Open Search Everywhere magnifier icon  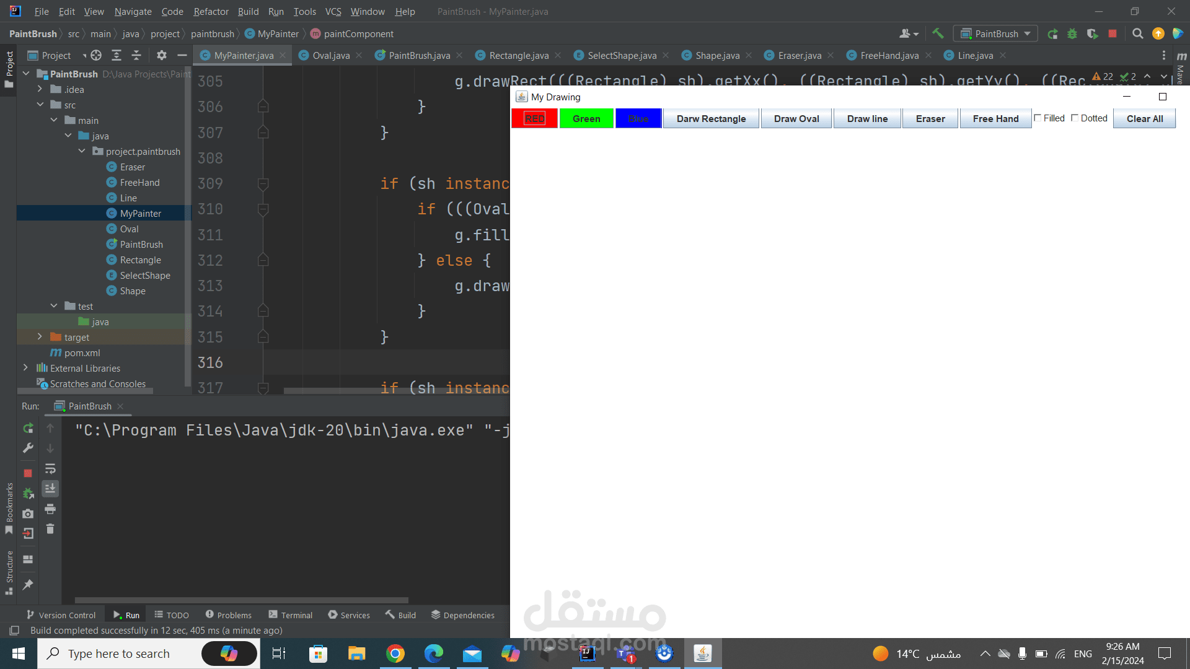(x=1137, y=33)
